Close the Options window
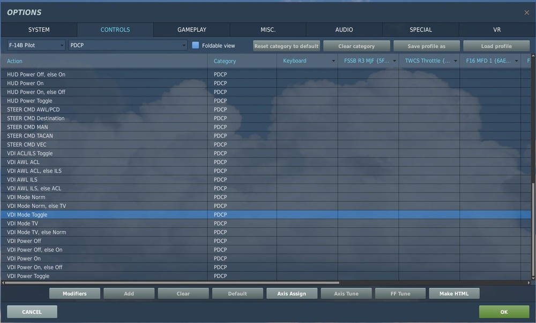This screenshot has width=536, height=323. [526, 13]
